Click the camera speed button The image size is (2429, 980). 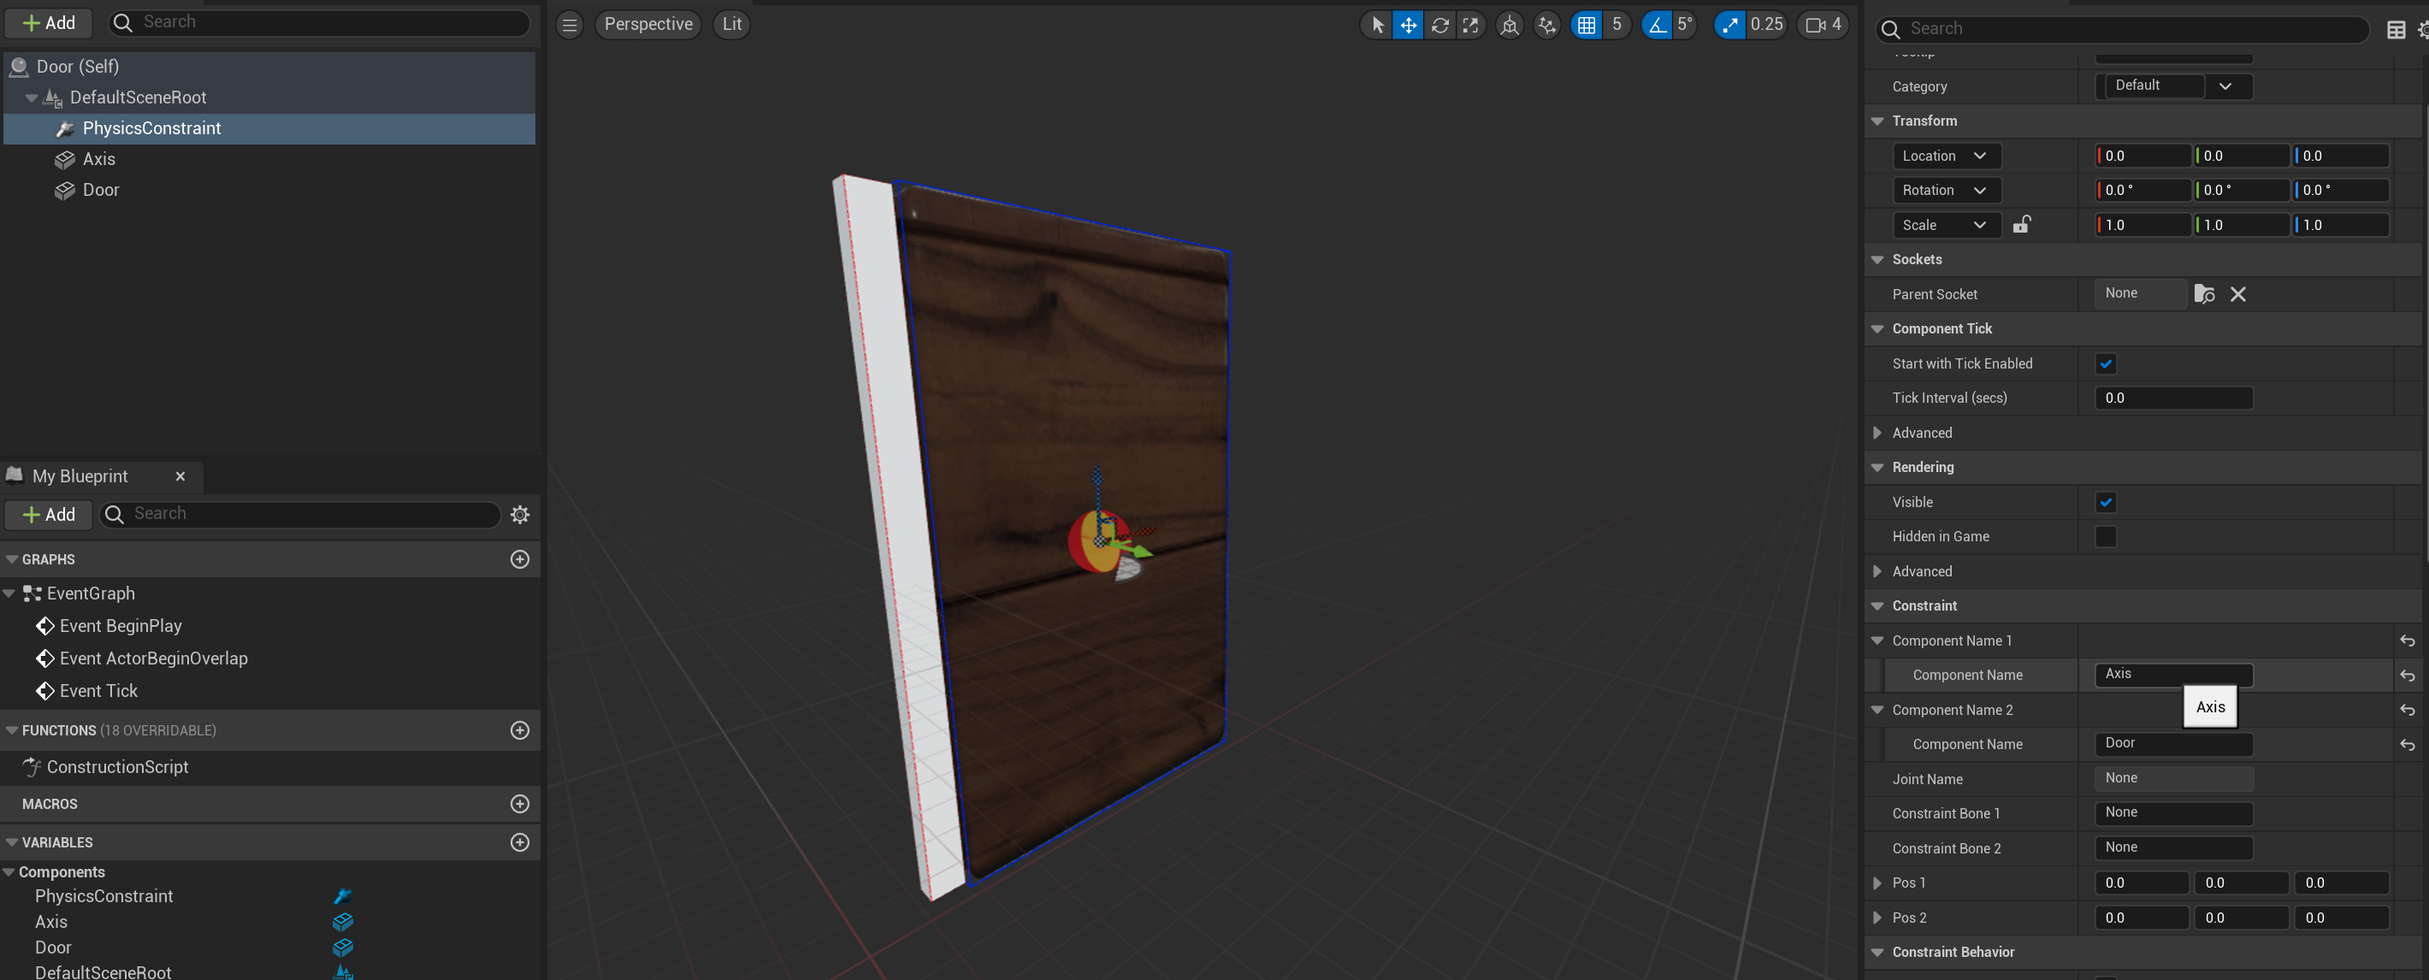coord(1823,26)
